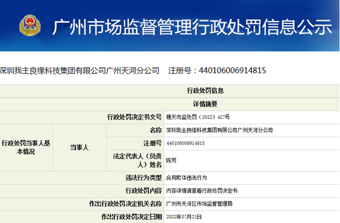This screenshot has width=340, height=223.
Task: Select the decision date 2022年07月21日
Action: pos(184,216)
